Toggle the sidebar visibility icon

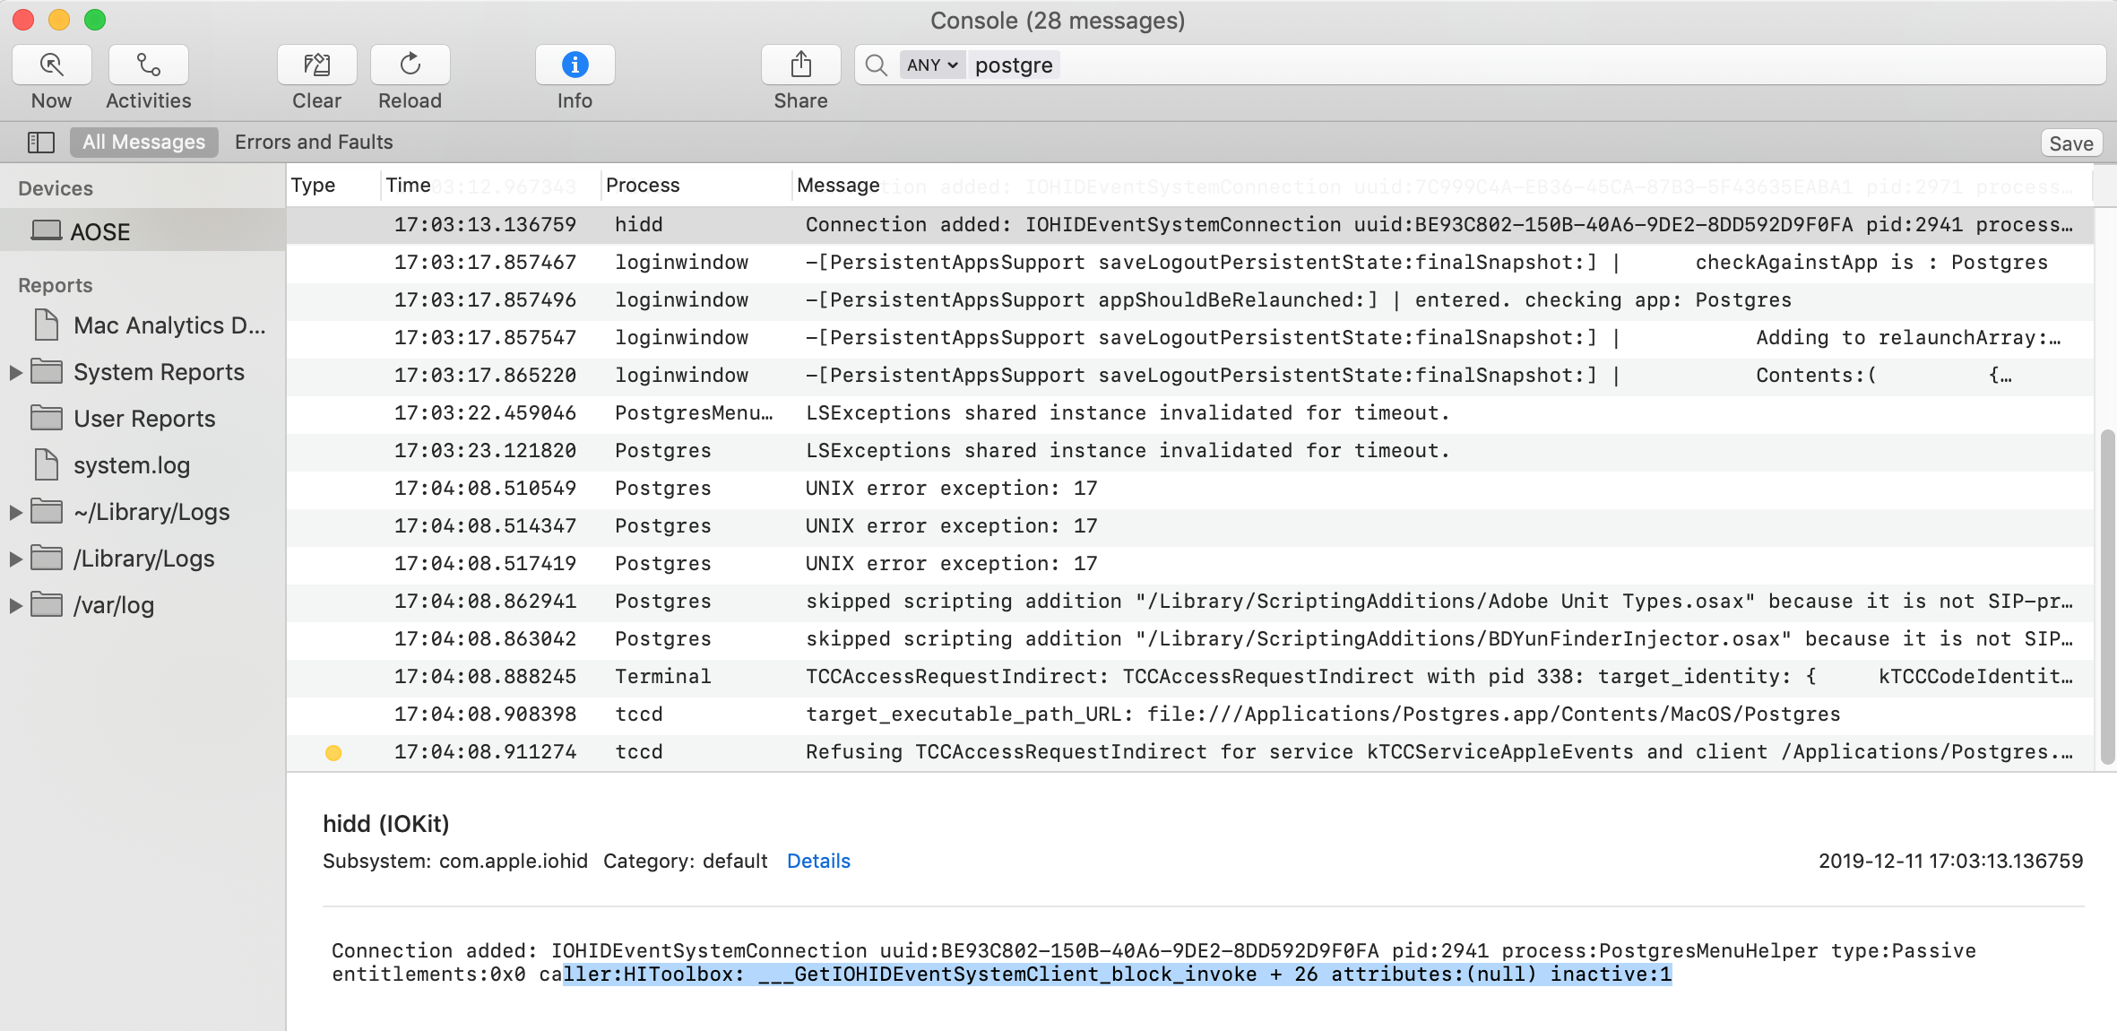(39, 142)
